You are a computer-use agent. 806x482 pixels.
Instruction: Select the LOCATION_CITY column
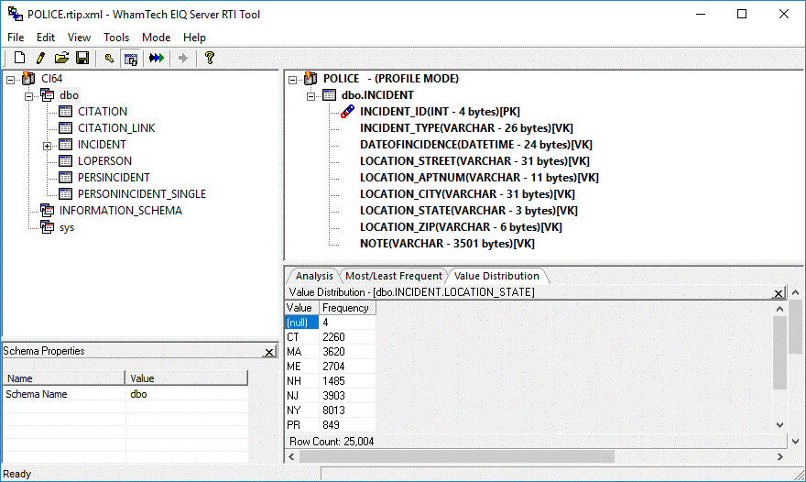click(x=467, y=194)
